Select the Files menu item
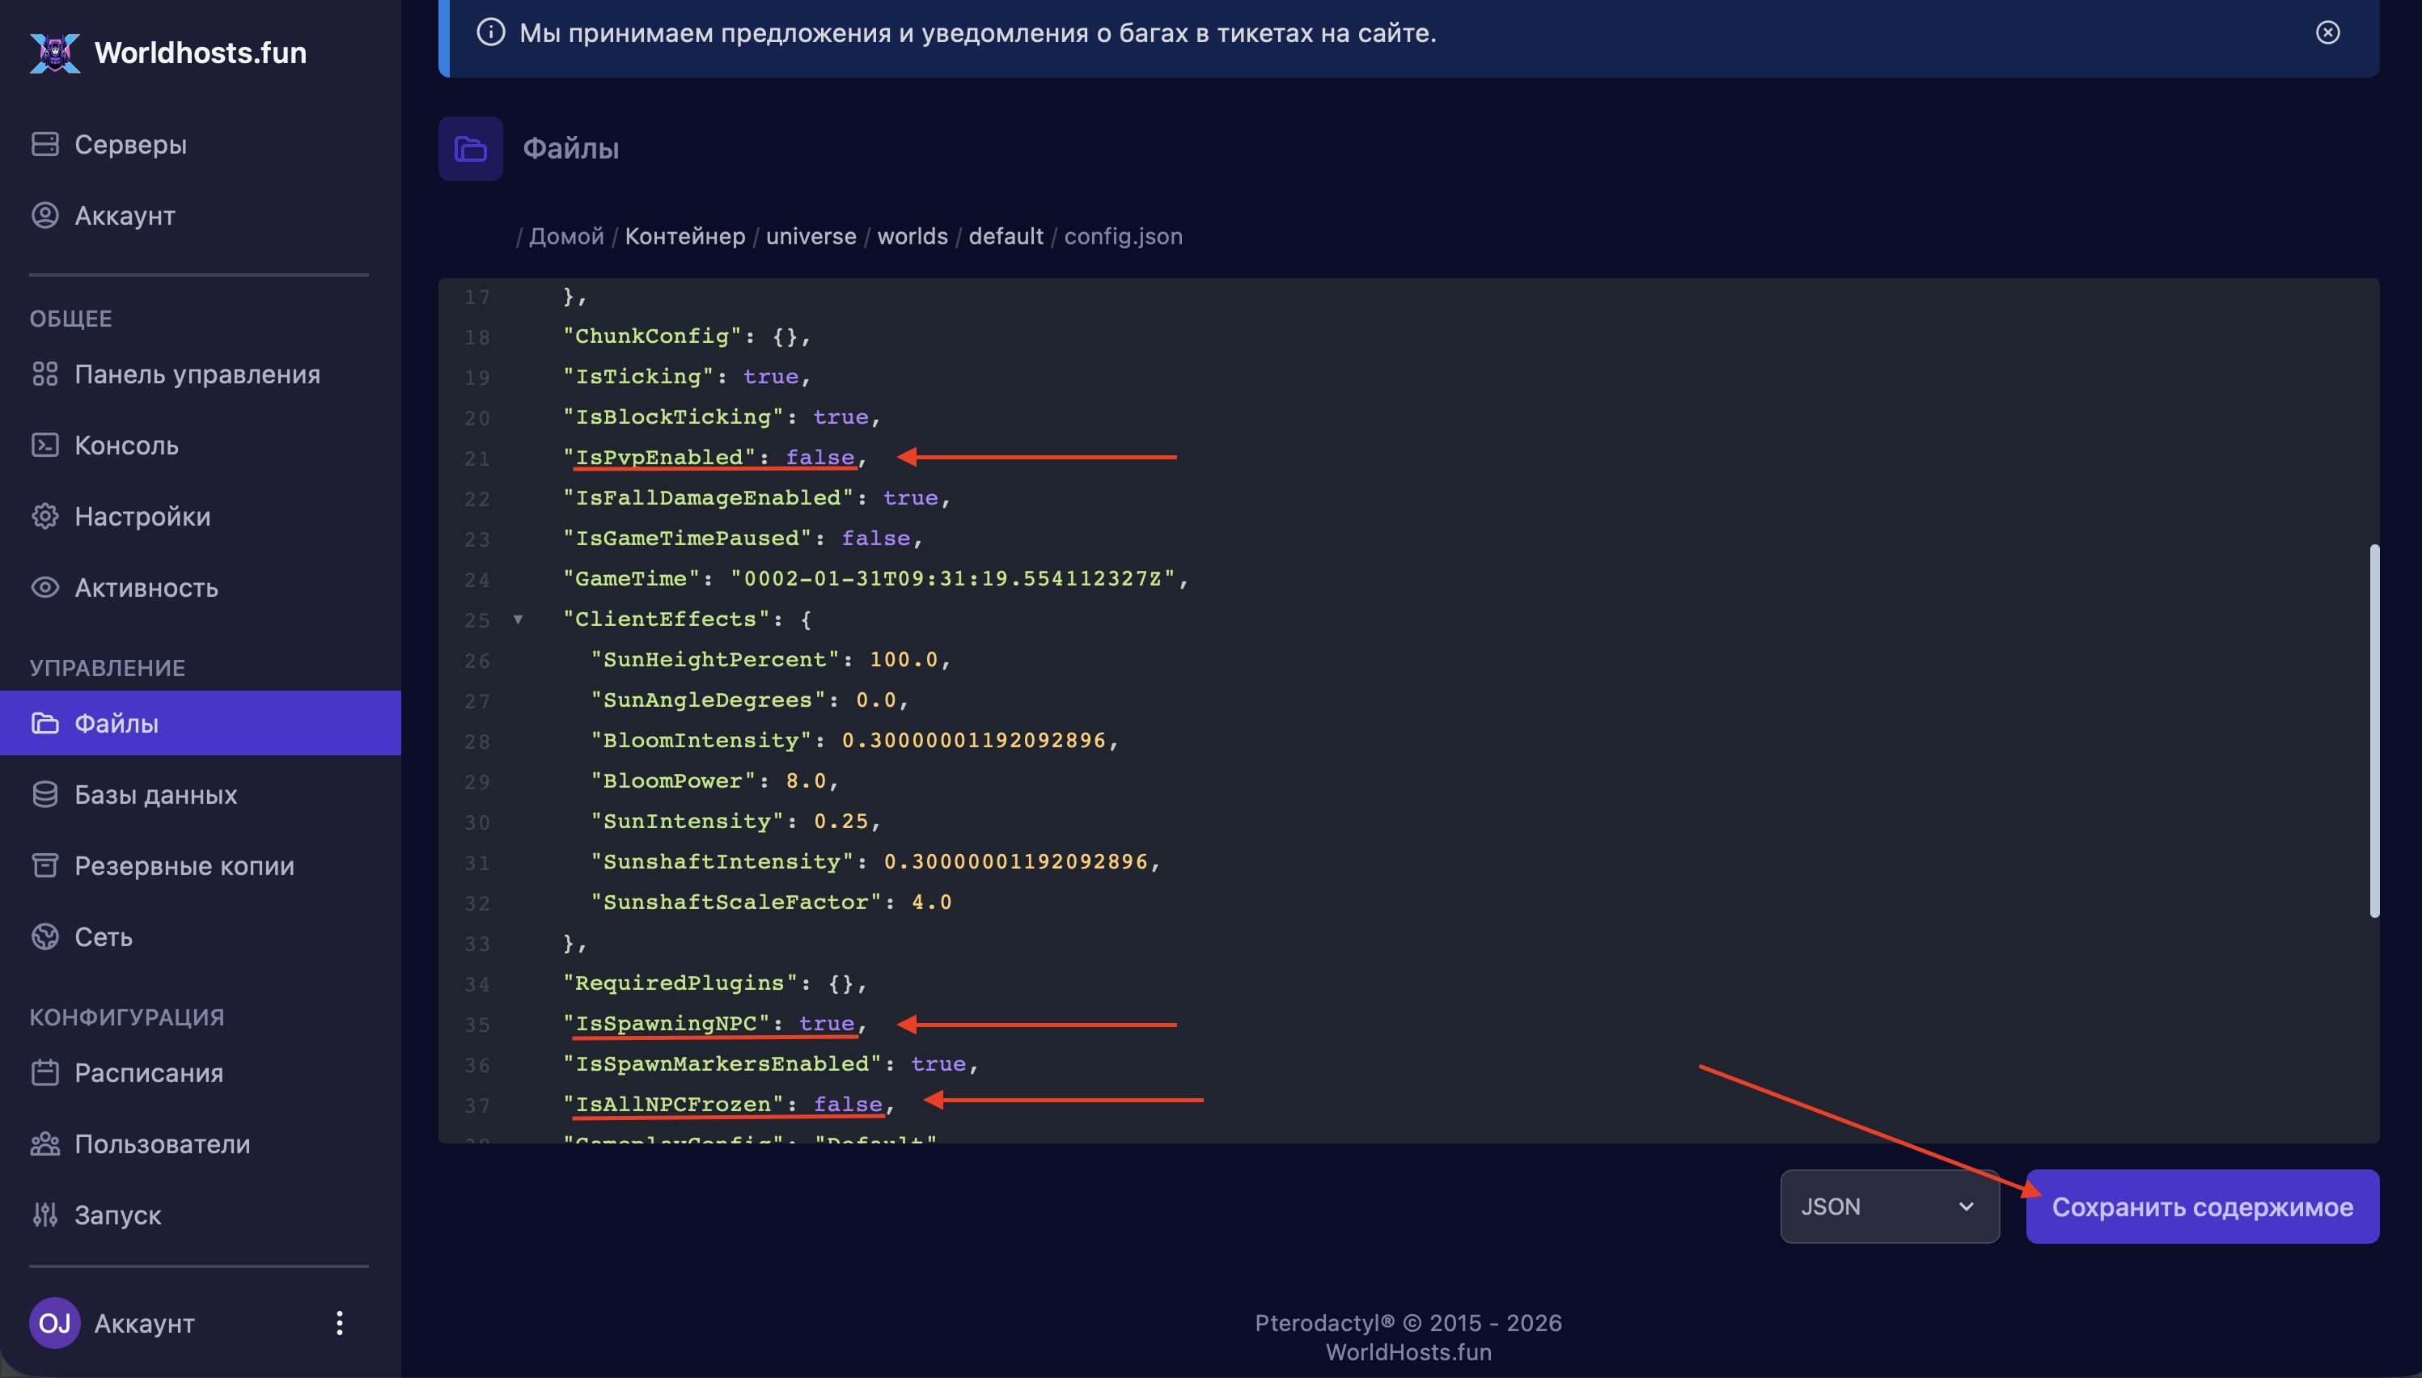This screenshot has height=1378, width=2422. tap(116, 723)
